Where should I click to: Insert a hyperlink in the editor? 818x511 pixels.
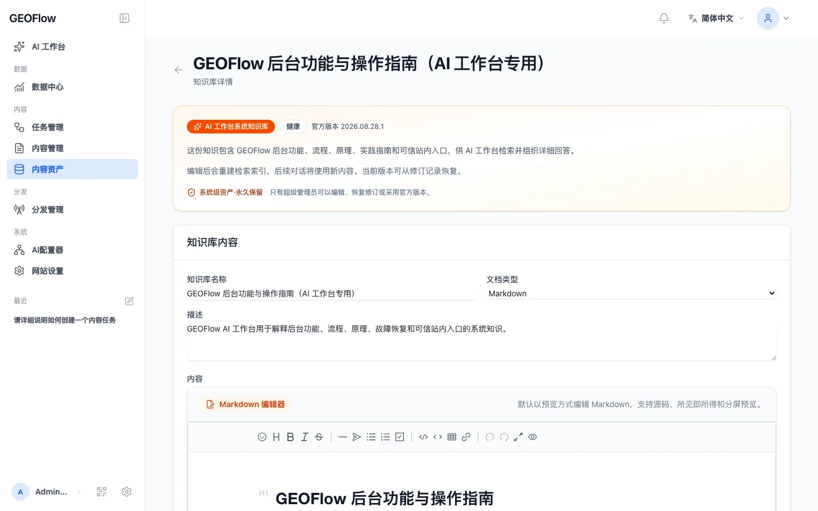[x=466, y=437]
